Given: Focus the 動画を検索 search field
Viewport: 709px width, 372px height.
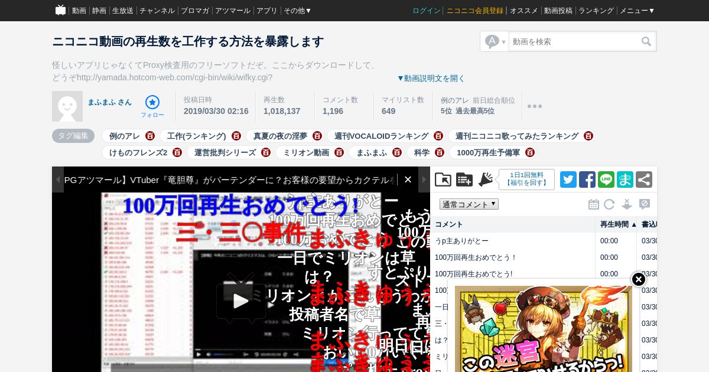Looking at the screenshot, I should point(574,41).
